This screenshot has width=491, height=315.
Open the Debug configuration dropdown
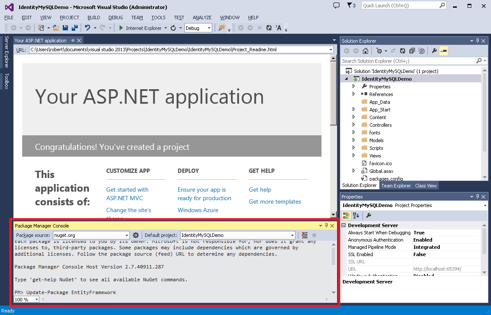coord(210,27)
